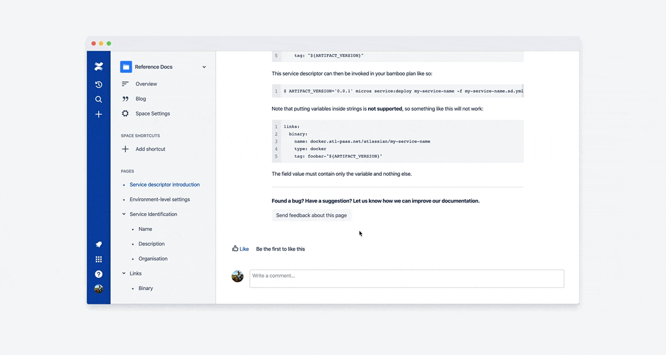Click Send feedback about this page
Image resolution: width=666 pixels, height=355 pixels.
click(311, 215)
